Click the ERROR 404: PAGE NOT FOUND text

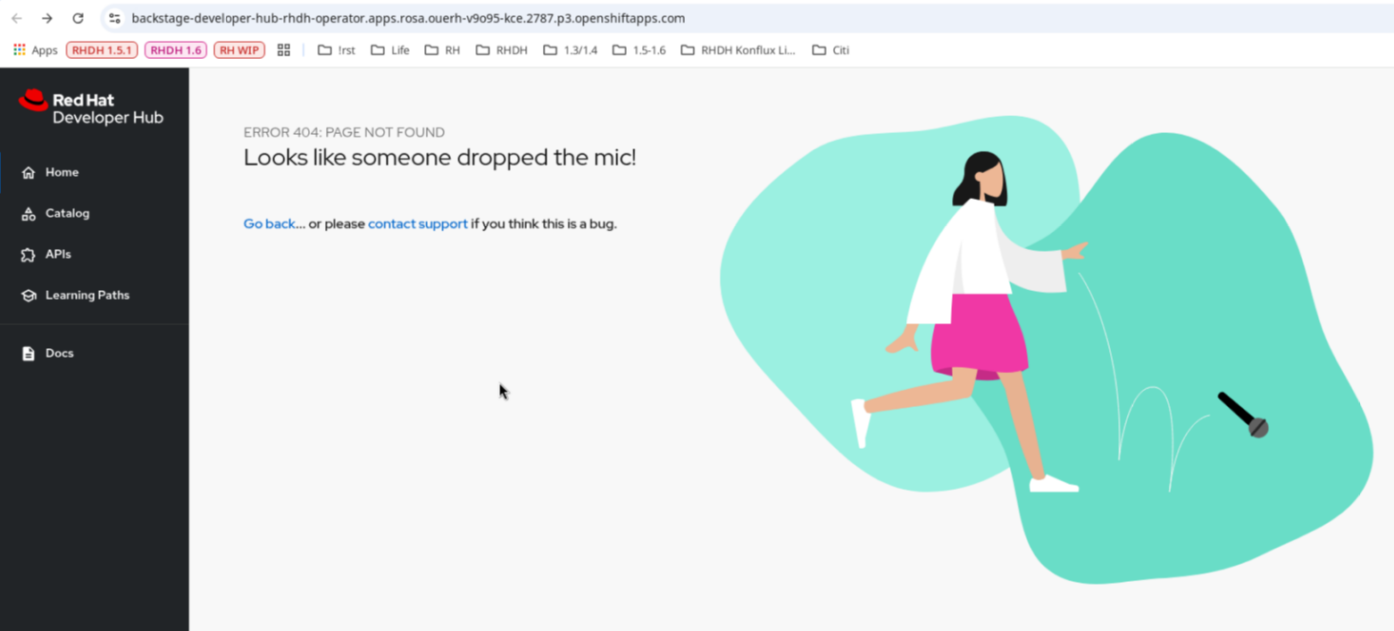point(344,132)
